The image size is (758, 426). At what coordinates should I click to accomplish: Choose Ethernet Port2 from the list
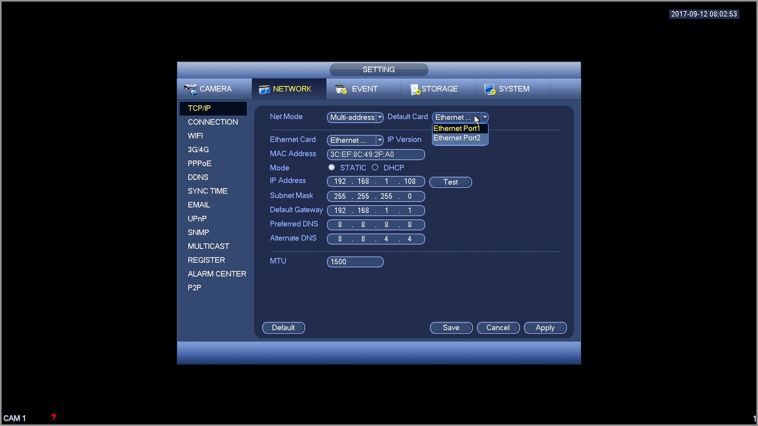click(x=457, y=138)
